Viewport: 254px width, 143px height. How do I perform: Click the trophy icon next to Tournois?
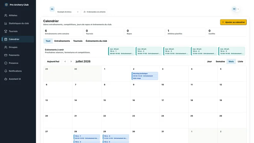pos(6,31)
